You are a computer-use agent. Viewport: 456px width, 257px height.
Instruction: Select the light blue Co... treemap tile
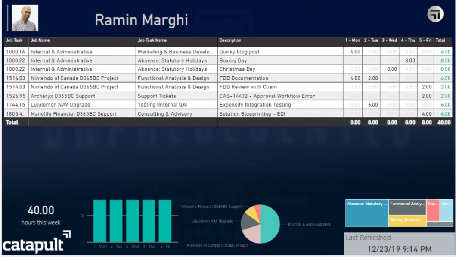pos(446,210)
